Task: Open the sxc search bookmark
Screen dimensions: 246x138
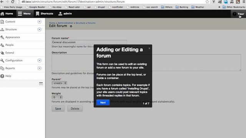Action: click(150, 7)
